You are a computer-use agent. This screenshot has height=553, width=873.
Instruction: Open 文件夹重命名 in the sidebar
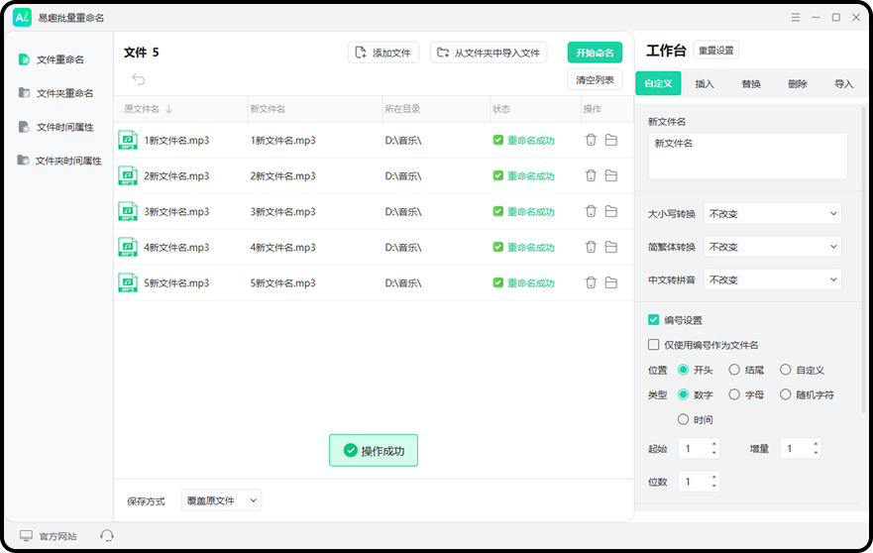(x=64, y=93)
